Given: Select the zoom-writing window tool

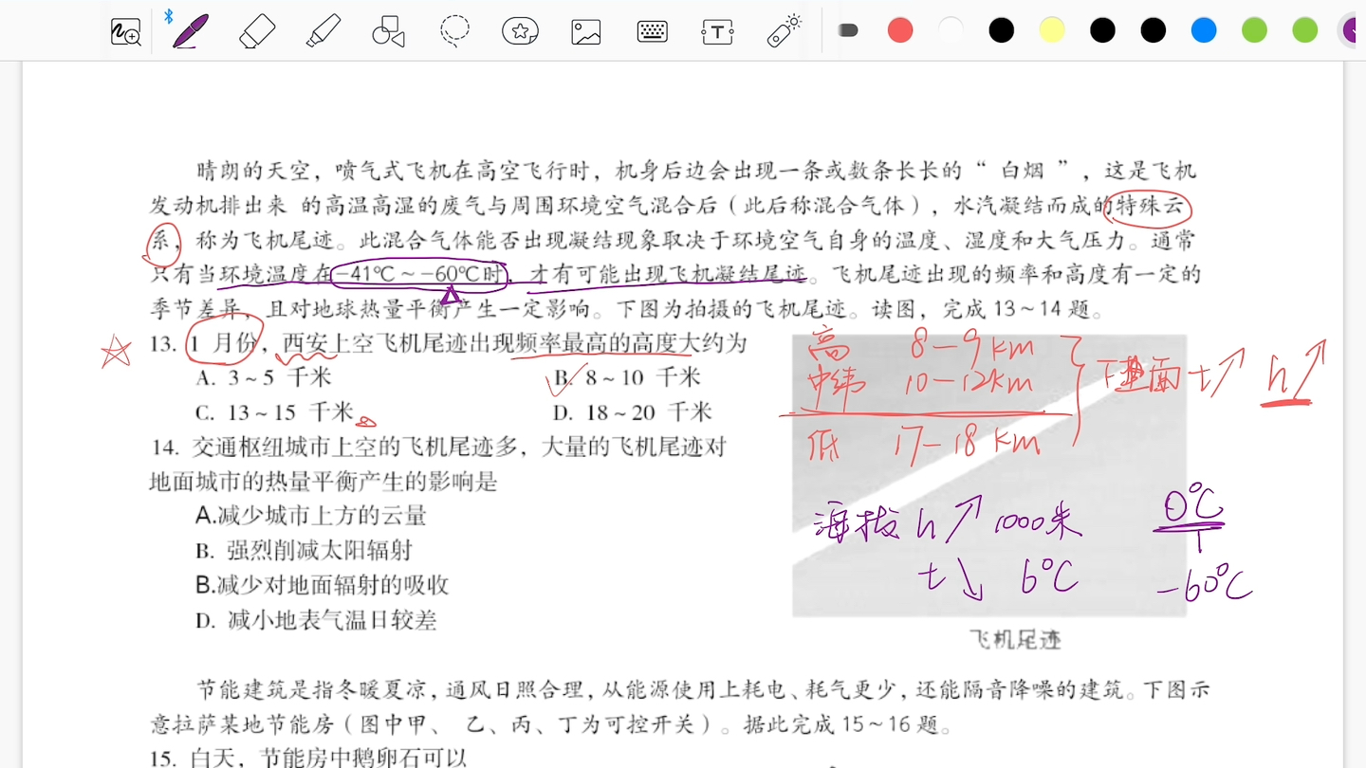Looking at the screenshot, I should 125,31.
